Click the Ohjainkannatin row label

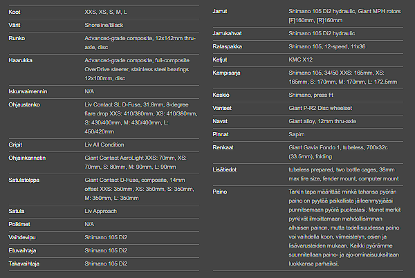click(28, 158)
